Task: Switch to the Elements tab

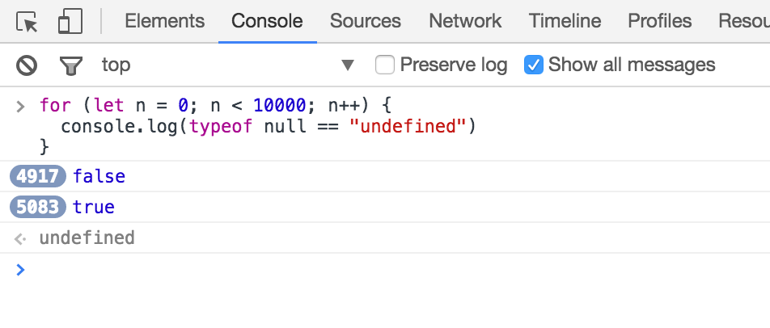Action: click(x=164, y=21)
